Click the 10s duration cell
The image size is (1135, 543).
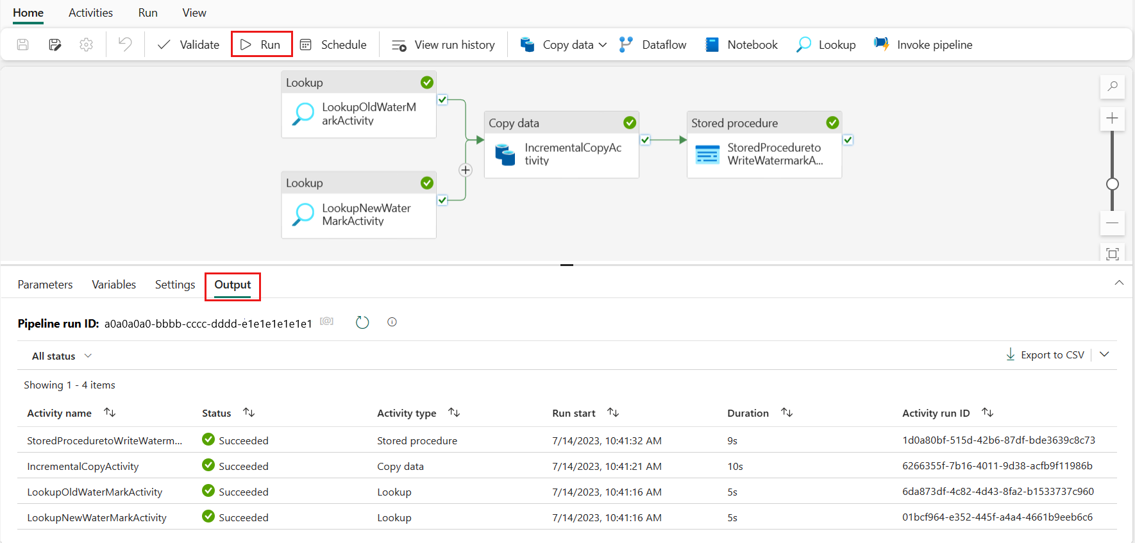[735, 466]
